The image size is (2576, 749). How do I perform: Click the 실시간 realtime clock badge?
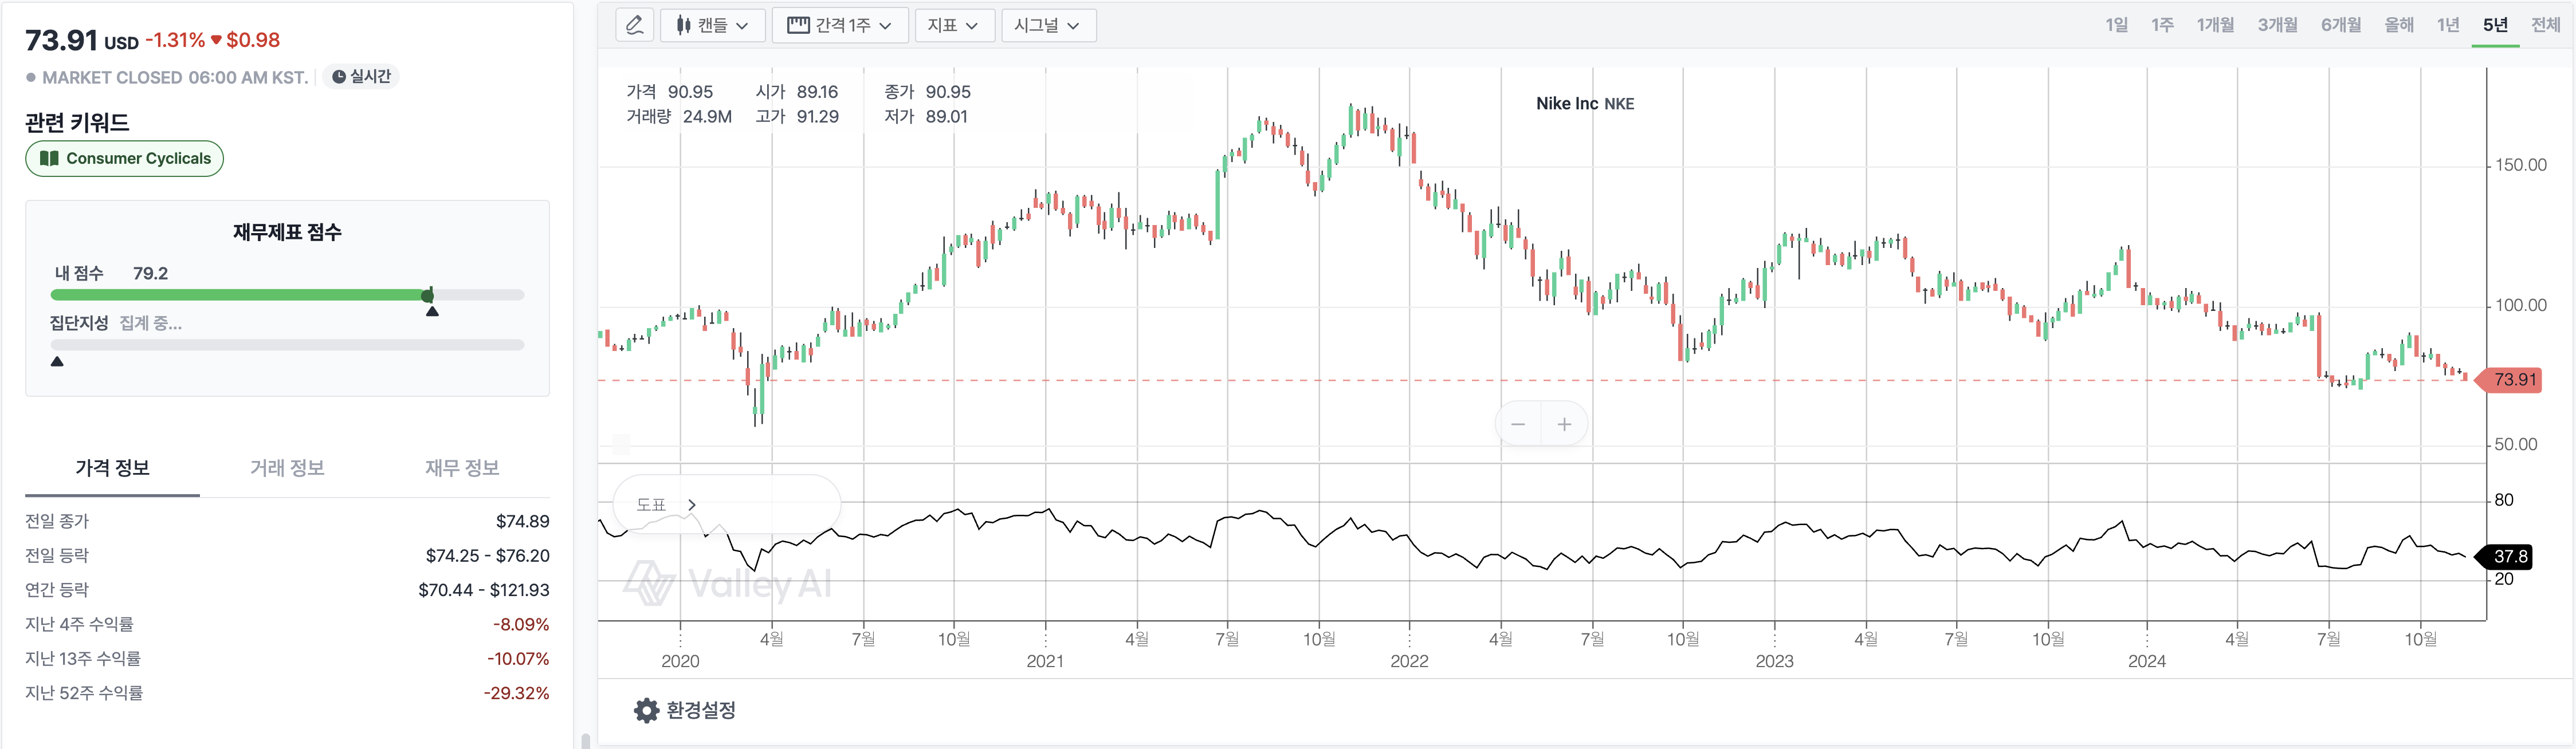tap(361, 77)
